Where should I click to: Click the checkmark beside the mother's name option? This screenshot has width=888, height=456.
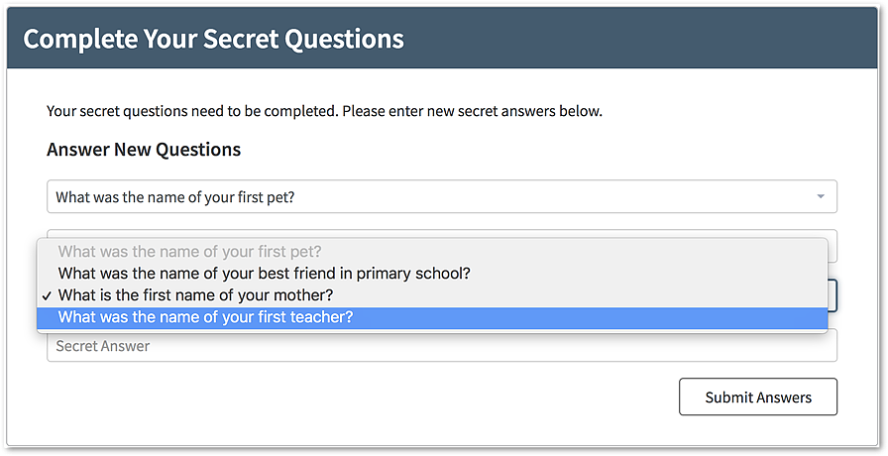[46, 295]
